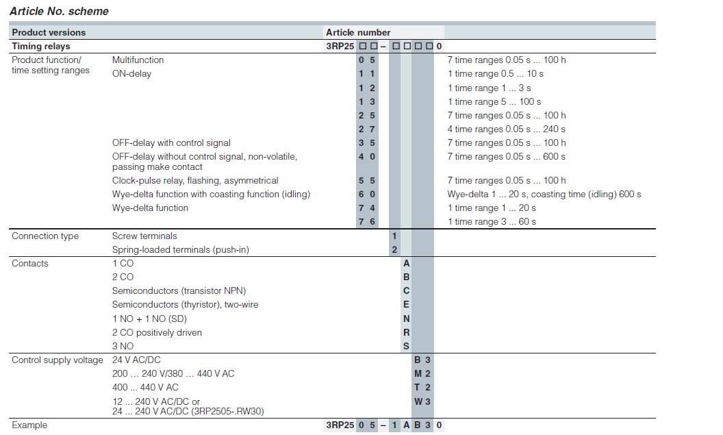Select voltage code "B 3" beside 24 V AC/DC
The height and width of the screenshot is (435, 723).
coord(422,360)
